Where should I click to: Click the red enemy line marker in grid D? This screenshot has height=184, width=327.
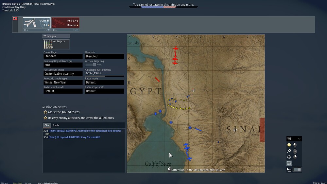pos(157,80)
